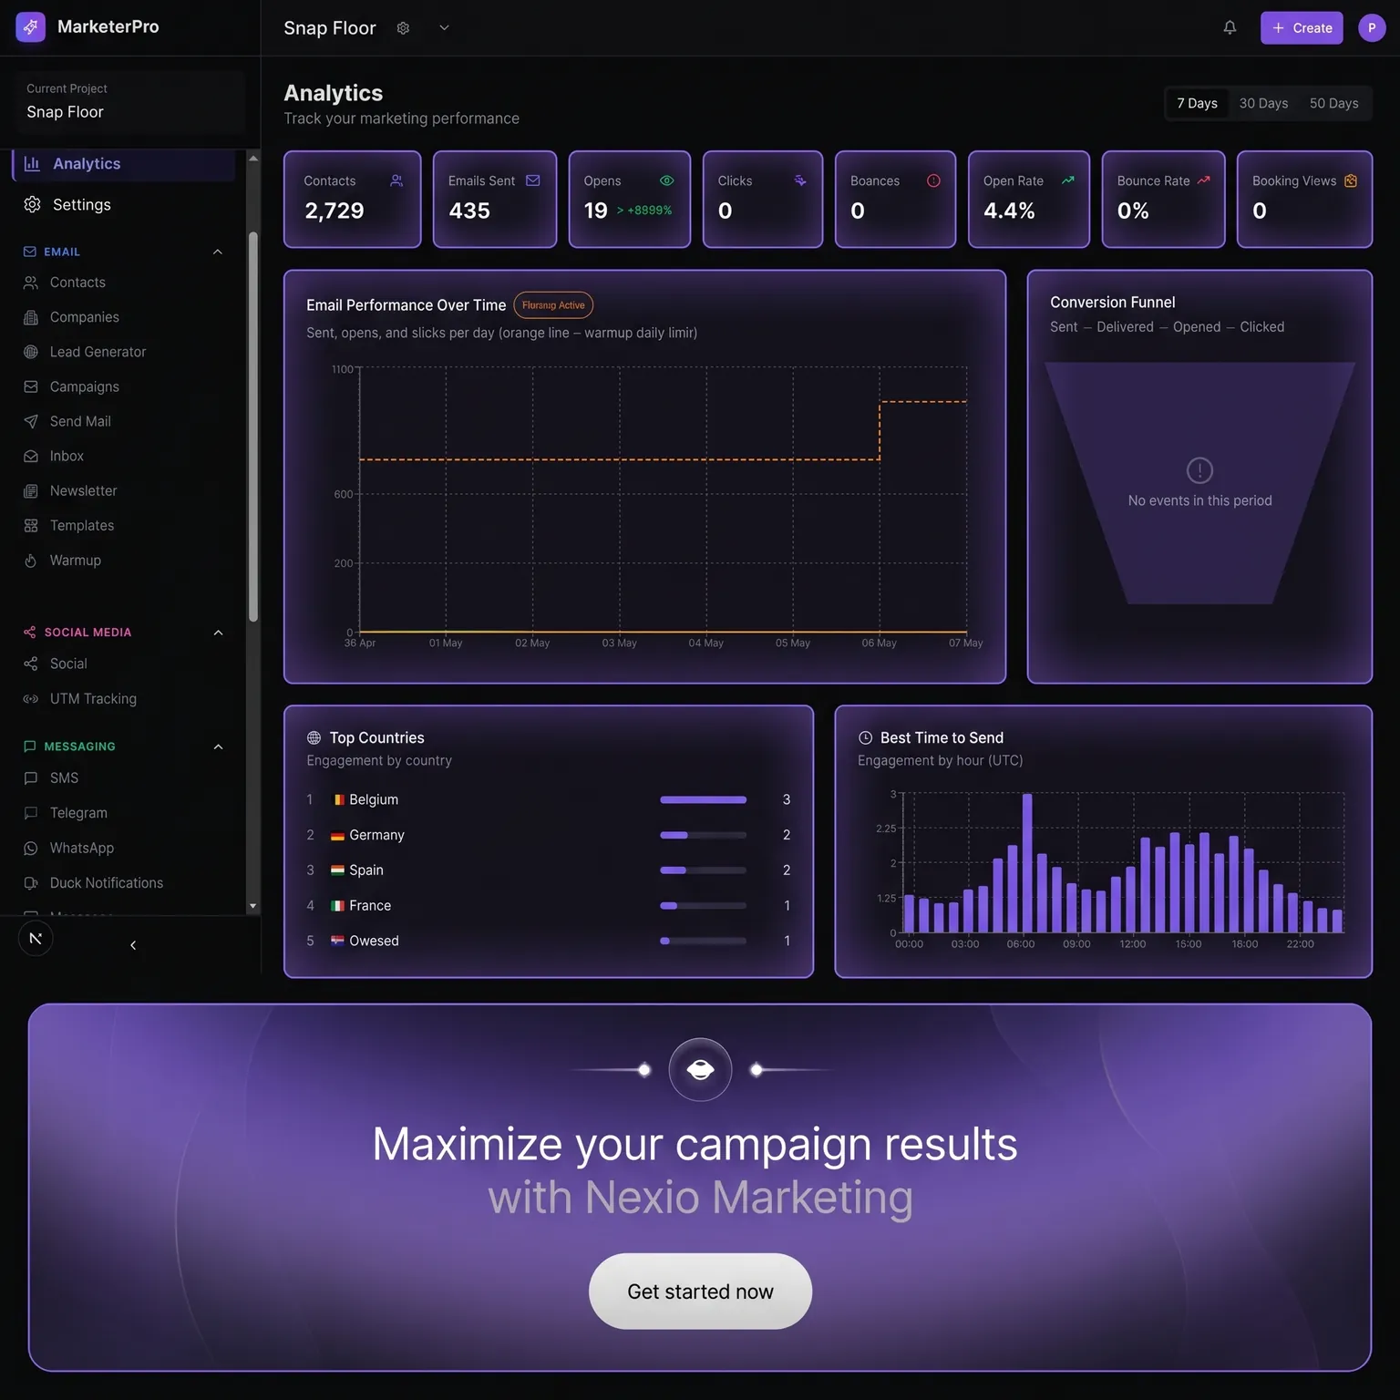Click the Current Project Snap Floor selector
Image resolution: width=1400 pixels, height=1400 pixels.
(130, 101)
